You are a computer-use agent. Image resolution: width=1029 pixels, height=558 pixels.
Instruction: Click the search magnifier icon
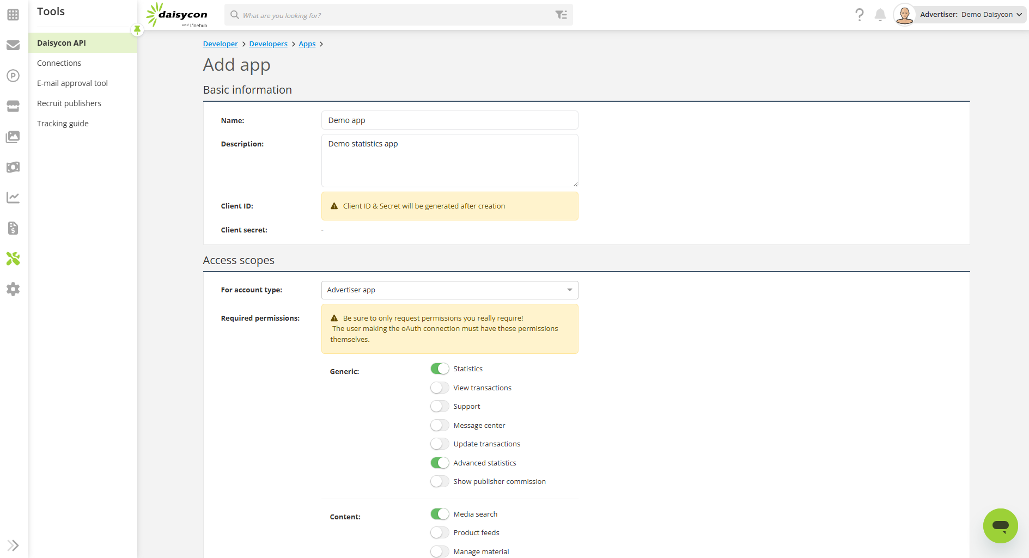tap(235, 15)
